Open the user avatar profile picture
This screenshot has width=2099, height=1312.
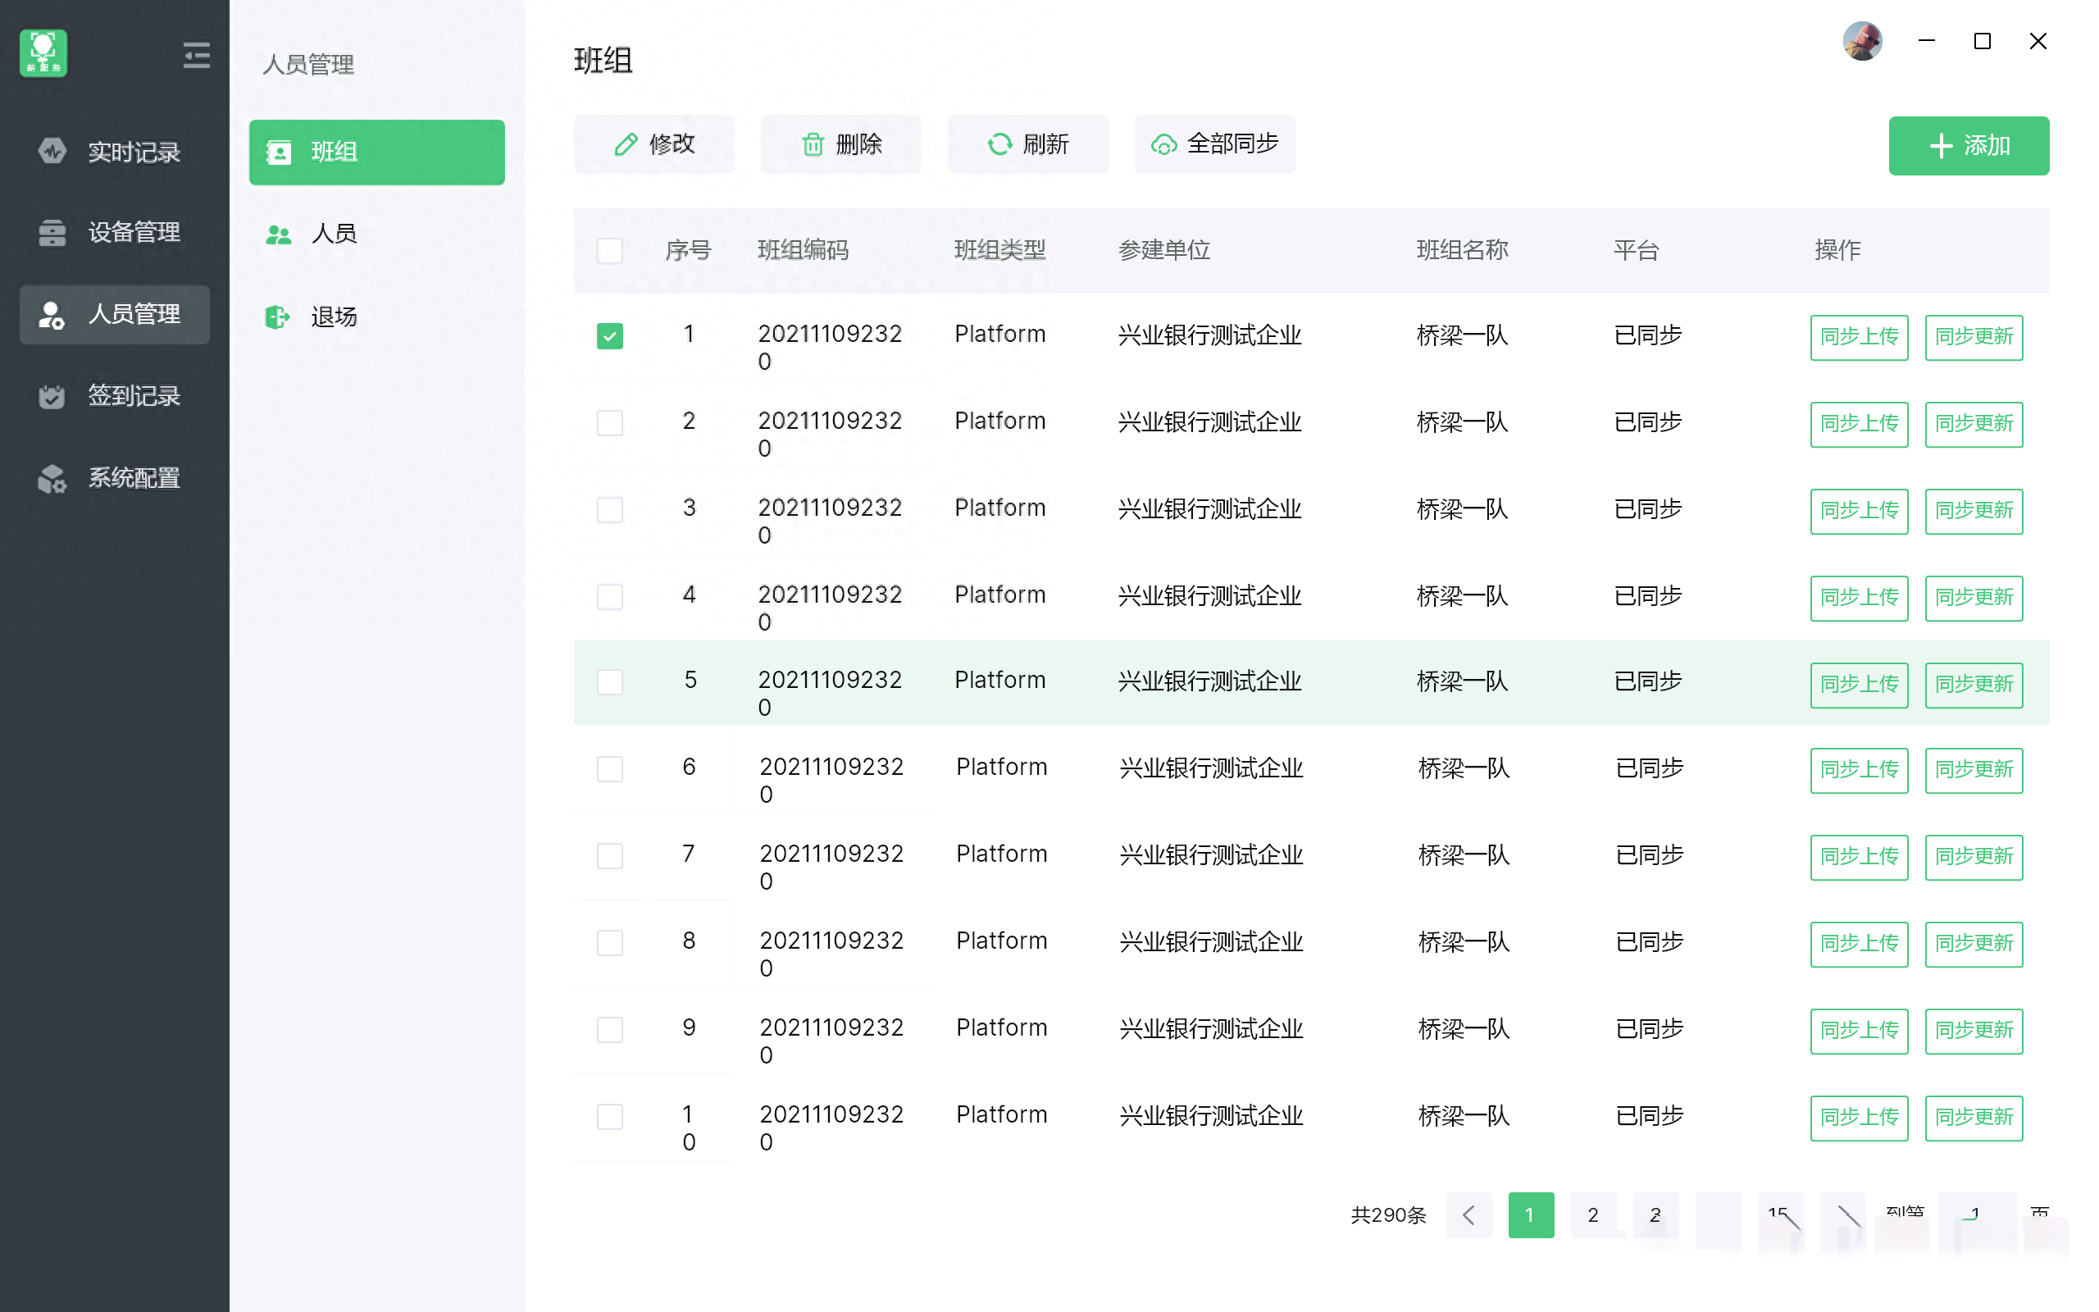coord(1861,41)
